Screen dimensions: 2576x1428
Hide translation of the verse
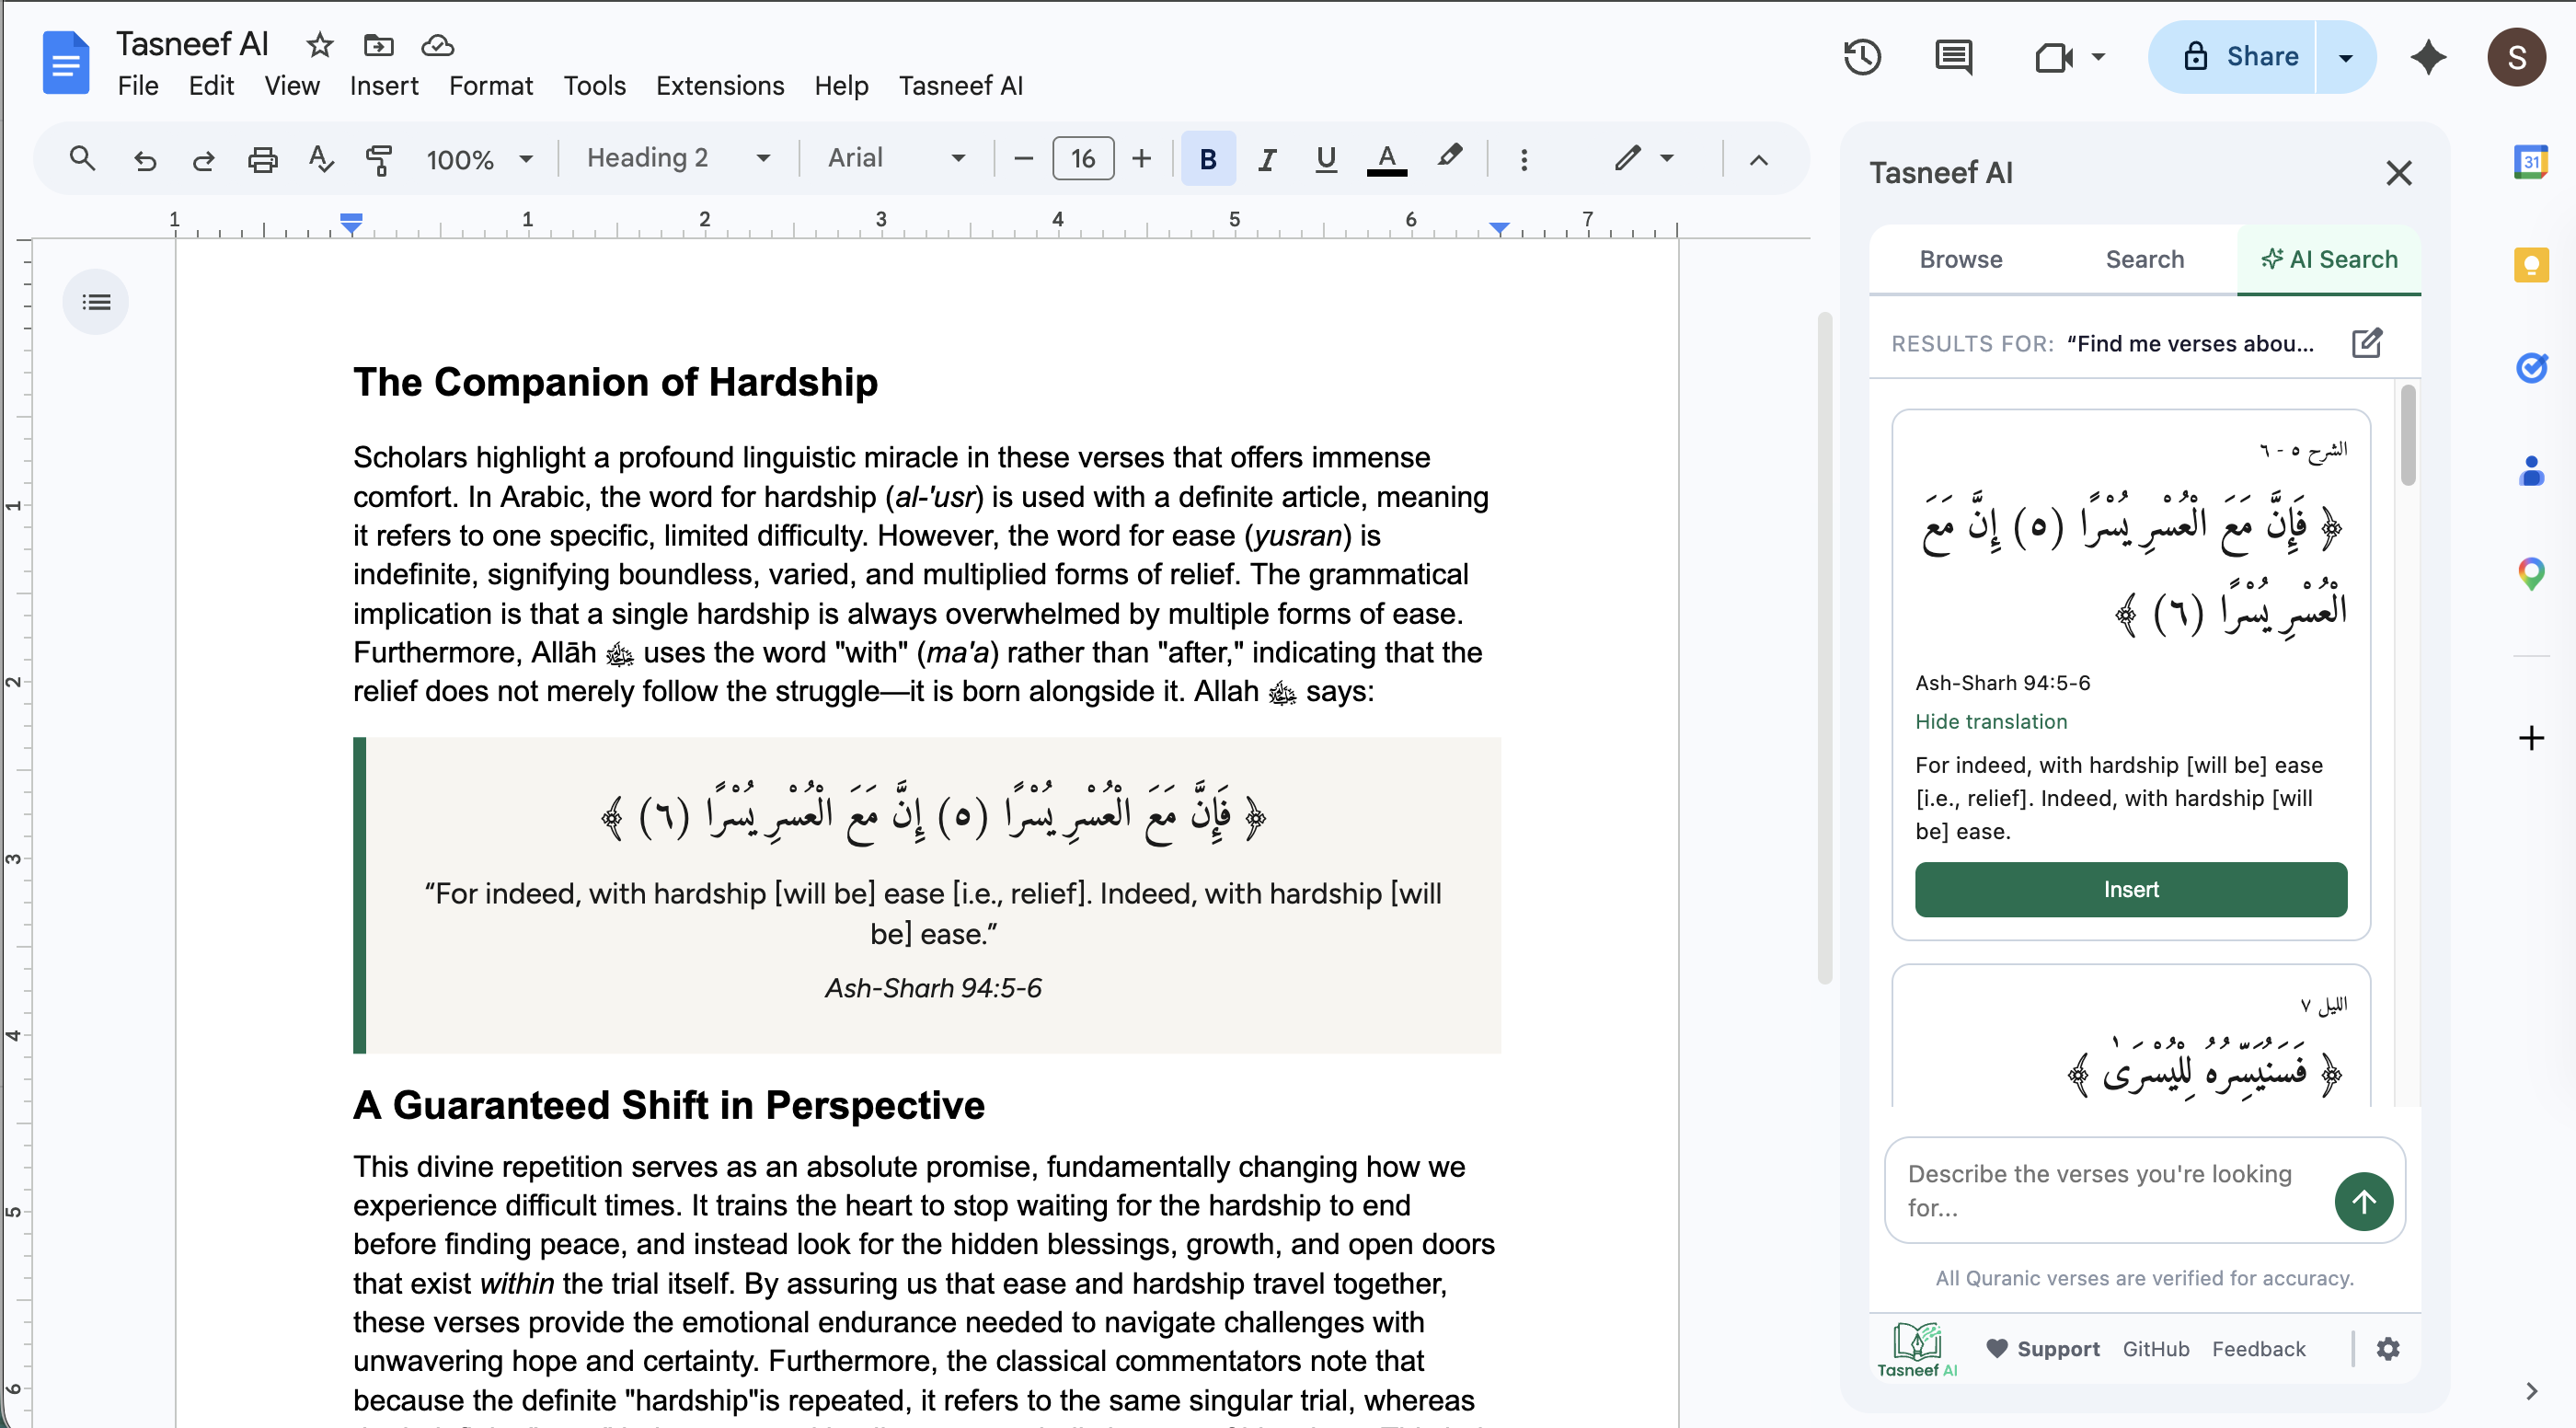pos(1991,721)
